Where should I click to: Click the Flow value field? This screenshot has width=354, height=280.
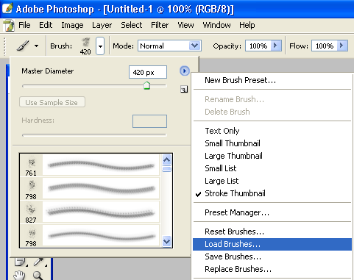tap(325, 46)
